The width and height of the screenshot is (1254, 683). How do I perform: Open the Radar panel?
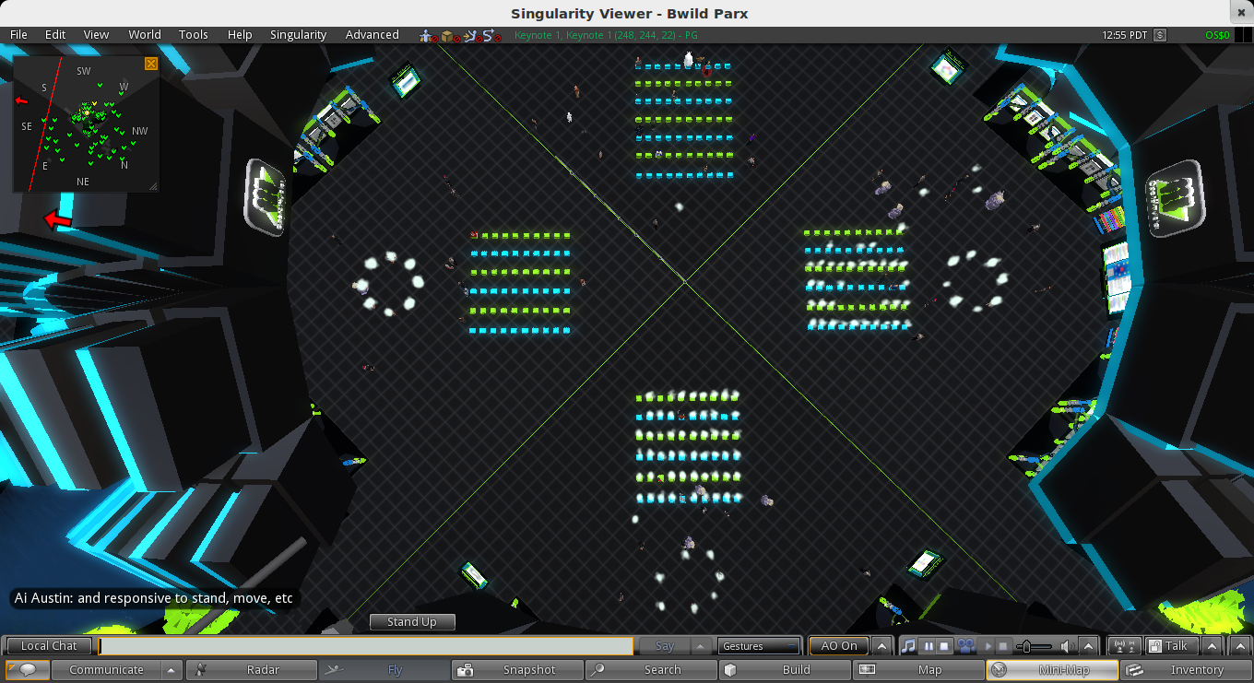click(252, 670)
